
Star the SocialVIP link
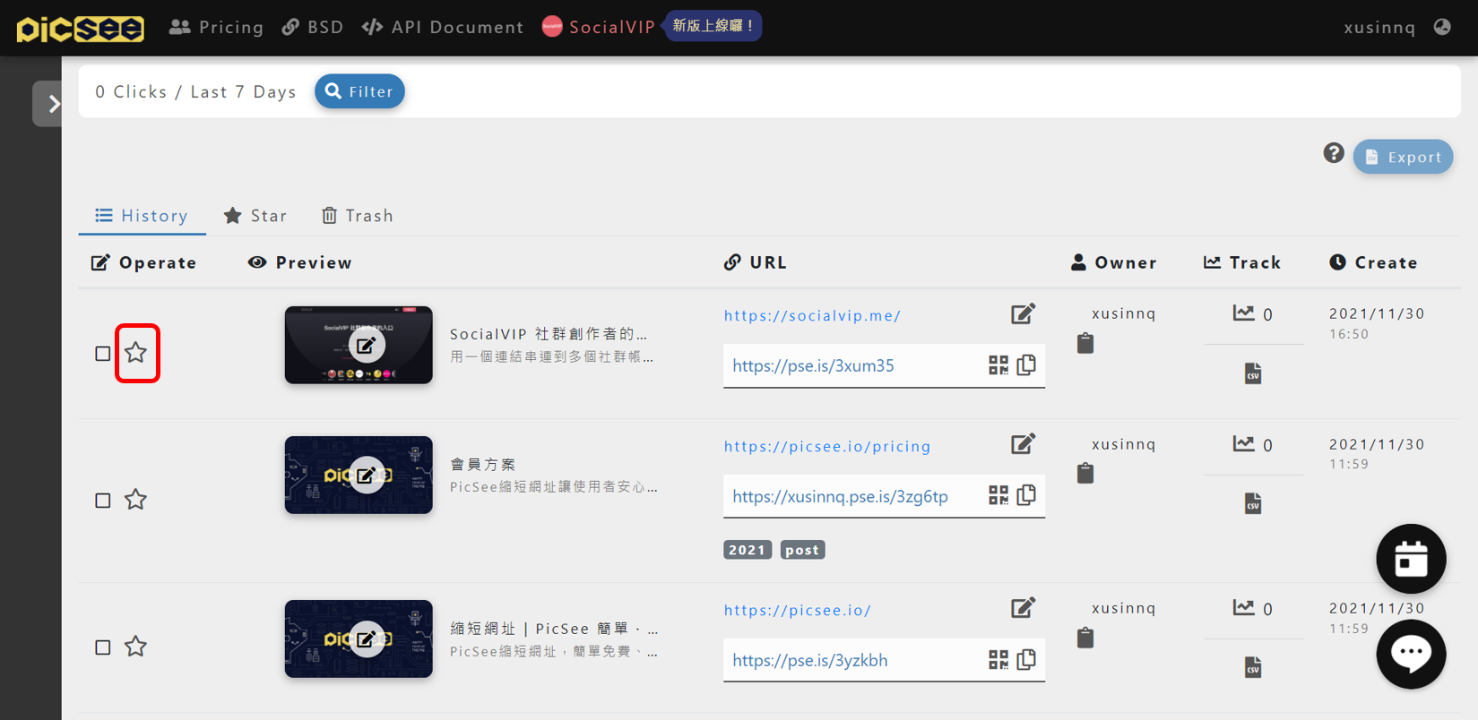(x=136, y=353)
